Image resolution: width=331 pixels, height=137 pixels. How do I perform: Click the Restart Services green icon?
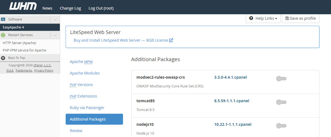3,35
